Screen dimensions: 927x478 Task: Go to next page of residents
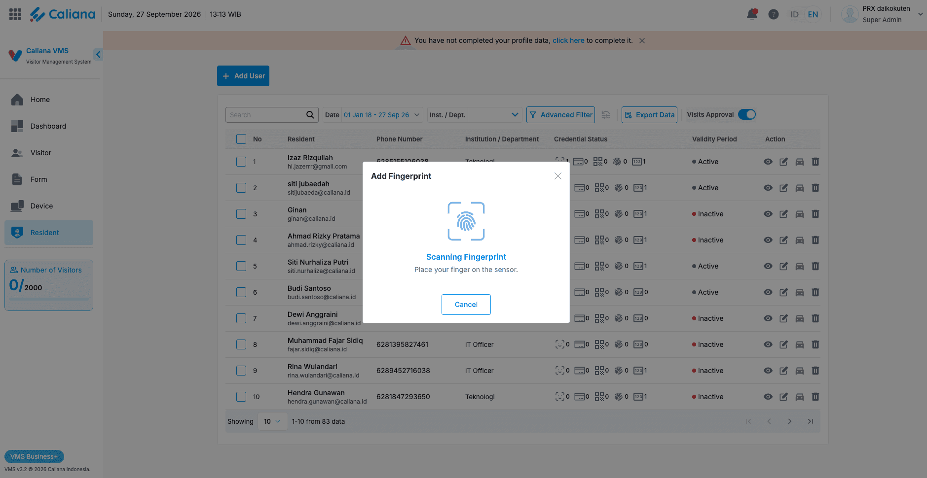click(x=789, y=421)
